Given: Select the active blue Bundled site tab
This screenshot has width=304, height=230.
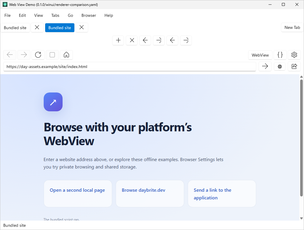Looking at the screenshot, I should 60,28.
